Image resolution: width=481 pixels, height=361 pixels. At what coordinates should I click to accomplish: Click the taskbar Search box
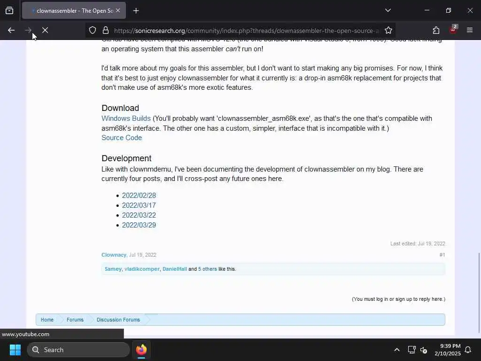click(x=78, y=350)
